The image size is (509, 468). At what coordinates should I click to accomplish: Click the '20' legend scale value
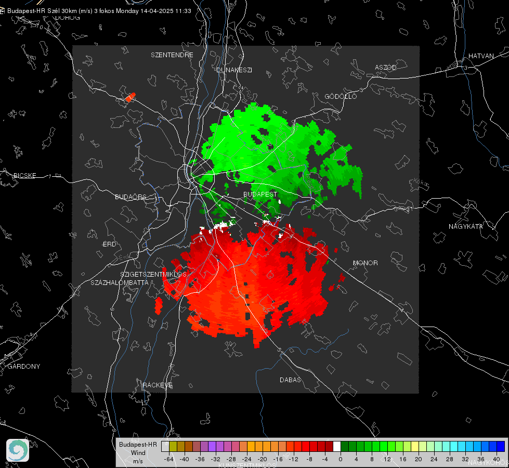point(419,459)
